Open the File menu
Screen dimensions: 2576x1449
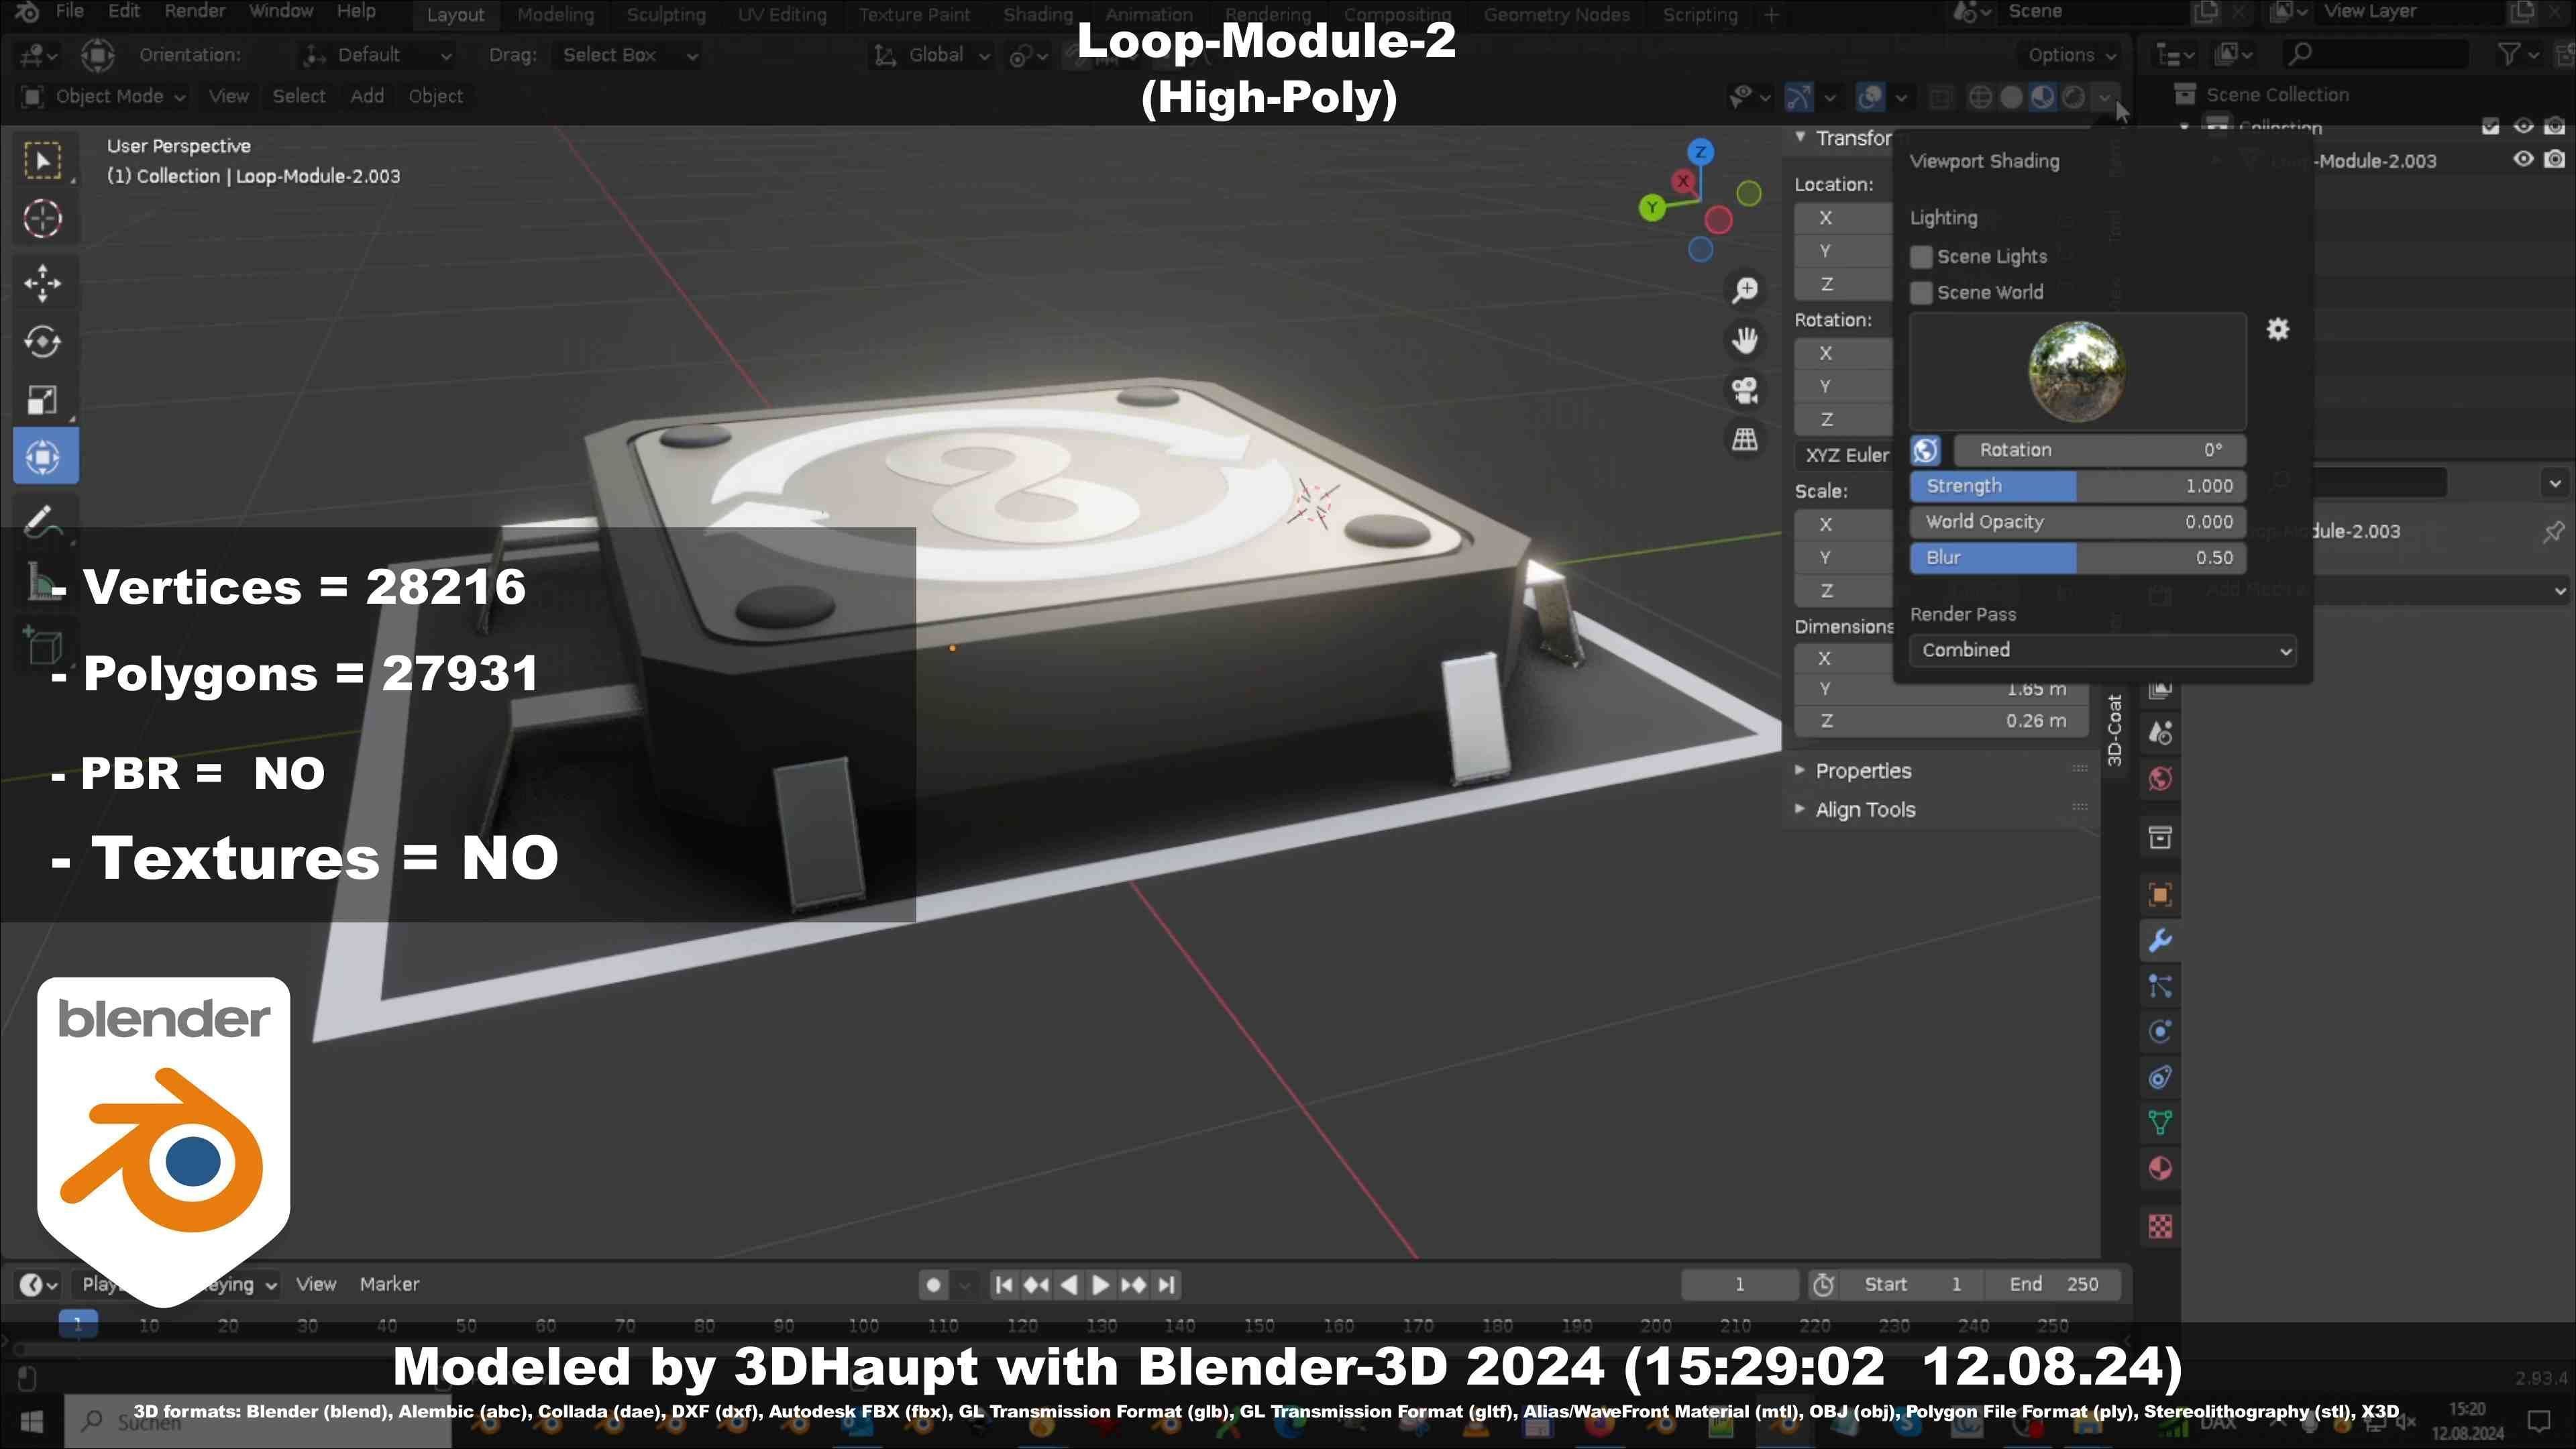[69, 12]
